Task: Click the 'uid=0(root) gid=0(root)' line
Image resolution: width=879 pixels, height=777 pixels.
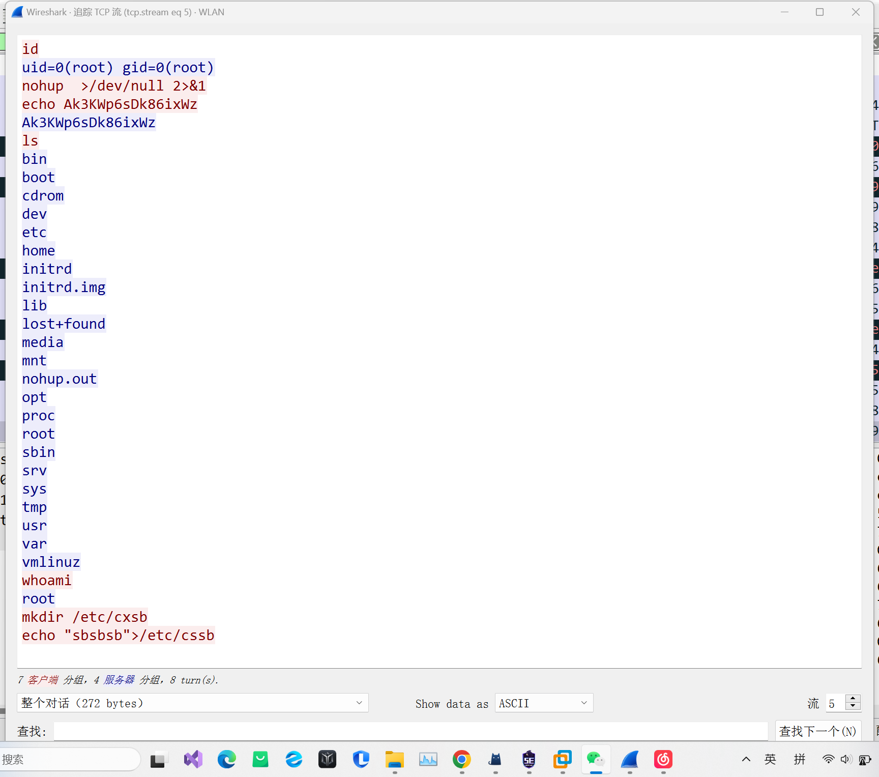Action: coord(118,67)
